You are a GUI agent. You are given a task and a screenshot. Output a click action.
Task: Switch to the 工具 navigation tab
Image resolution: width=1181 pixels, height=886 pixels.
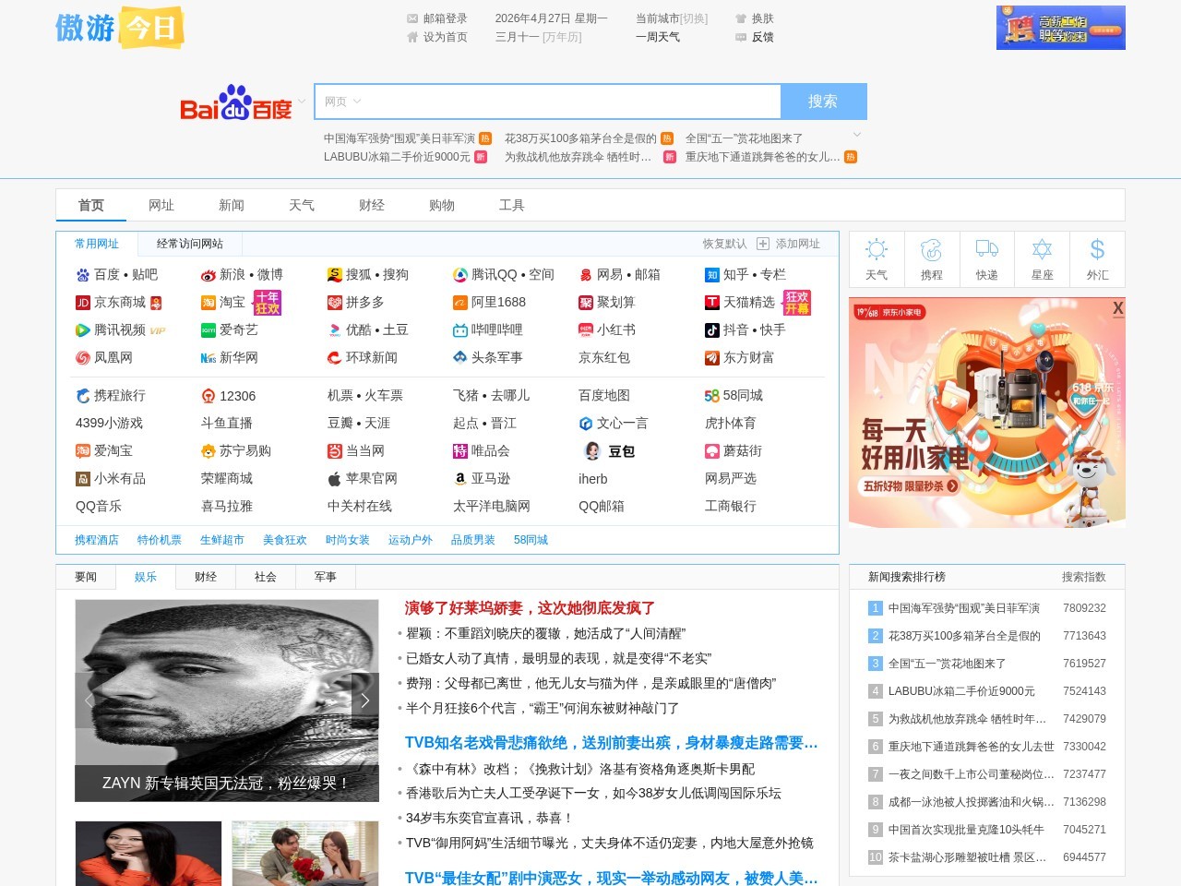click(x=512, y=205)
